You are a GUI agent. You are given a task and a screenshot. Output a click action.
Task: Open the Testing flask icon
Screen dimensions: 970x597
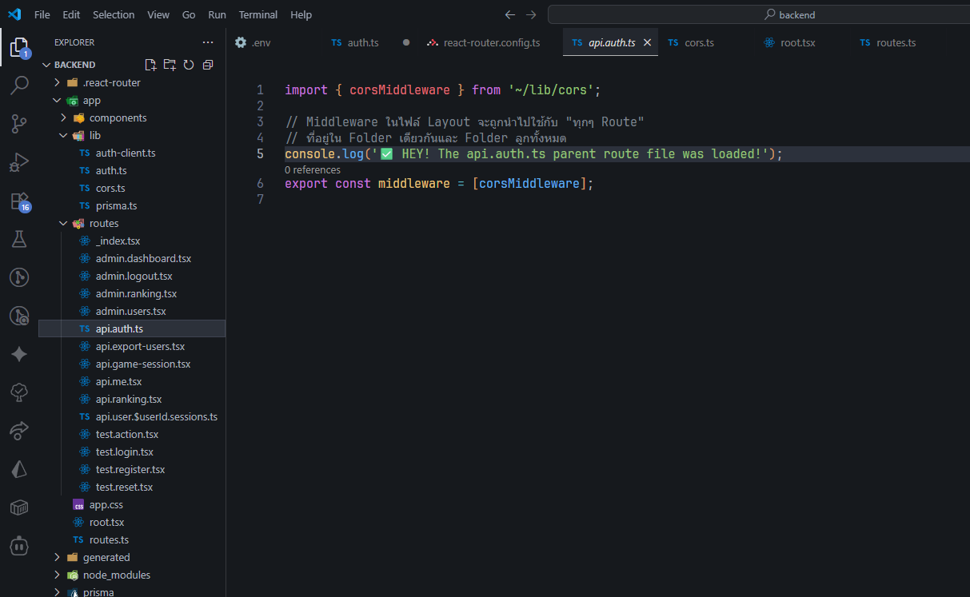tap(19, 238)
